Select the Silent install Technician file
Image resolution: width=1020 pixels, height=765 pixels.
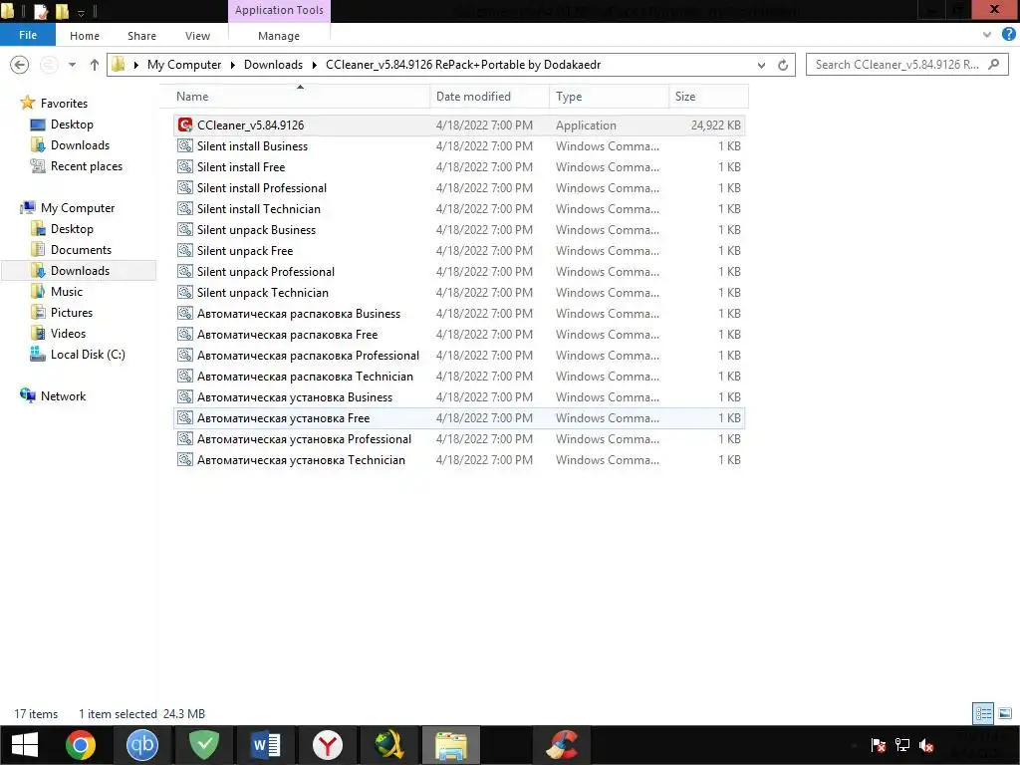point(459,209)
